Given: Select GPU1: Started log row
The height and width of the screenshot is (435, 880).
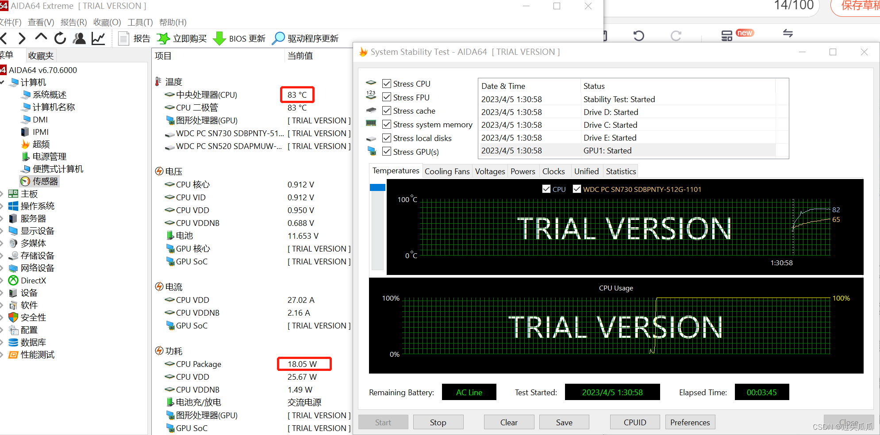Looking at the screenshot, I should pyautogui.click(x=627, y=150).
